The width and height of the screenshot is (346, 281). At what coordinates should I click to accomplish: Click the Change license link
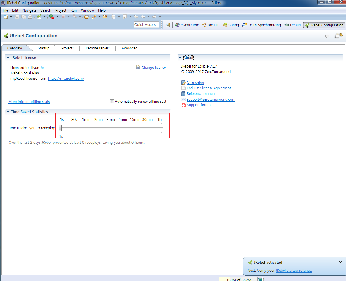154,68
